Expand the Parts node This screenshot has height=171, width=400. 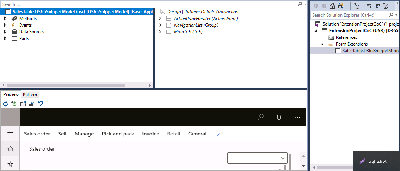coord(5,38)
